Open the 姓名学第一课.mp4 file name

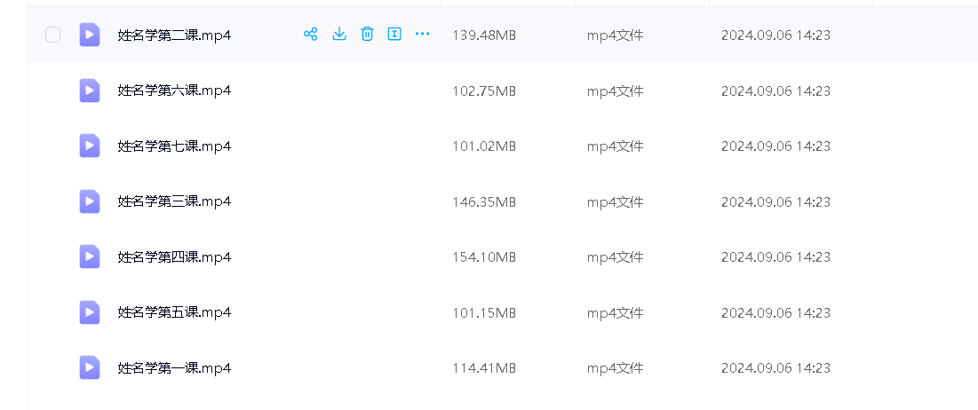pos(174,367)
